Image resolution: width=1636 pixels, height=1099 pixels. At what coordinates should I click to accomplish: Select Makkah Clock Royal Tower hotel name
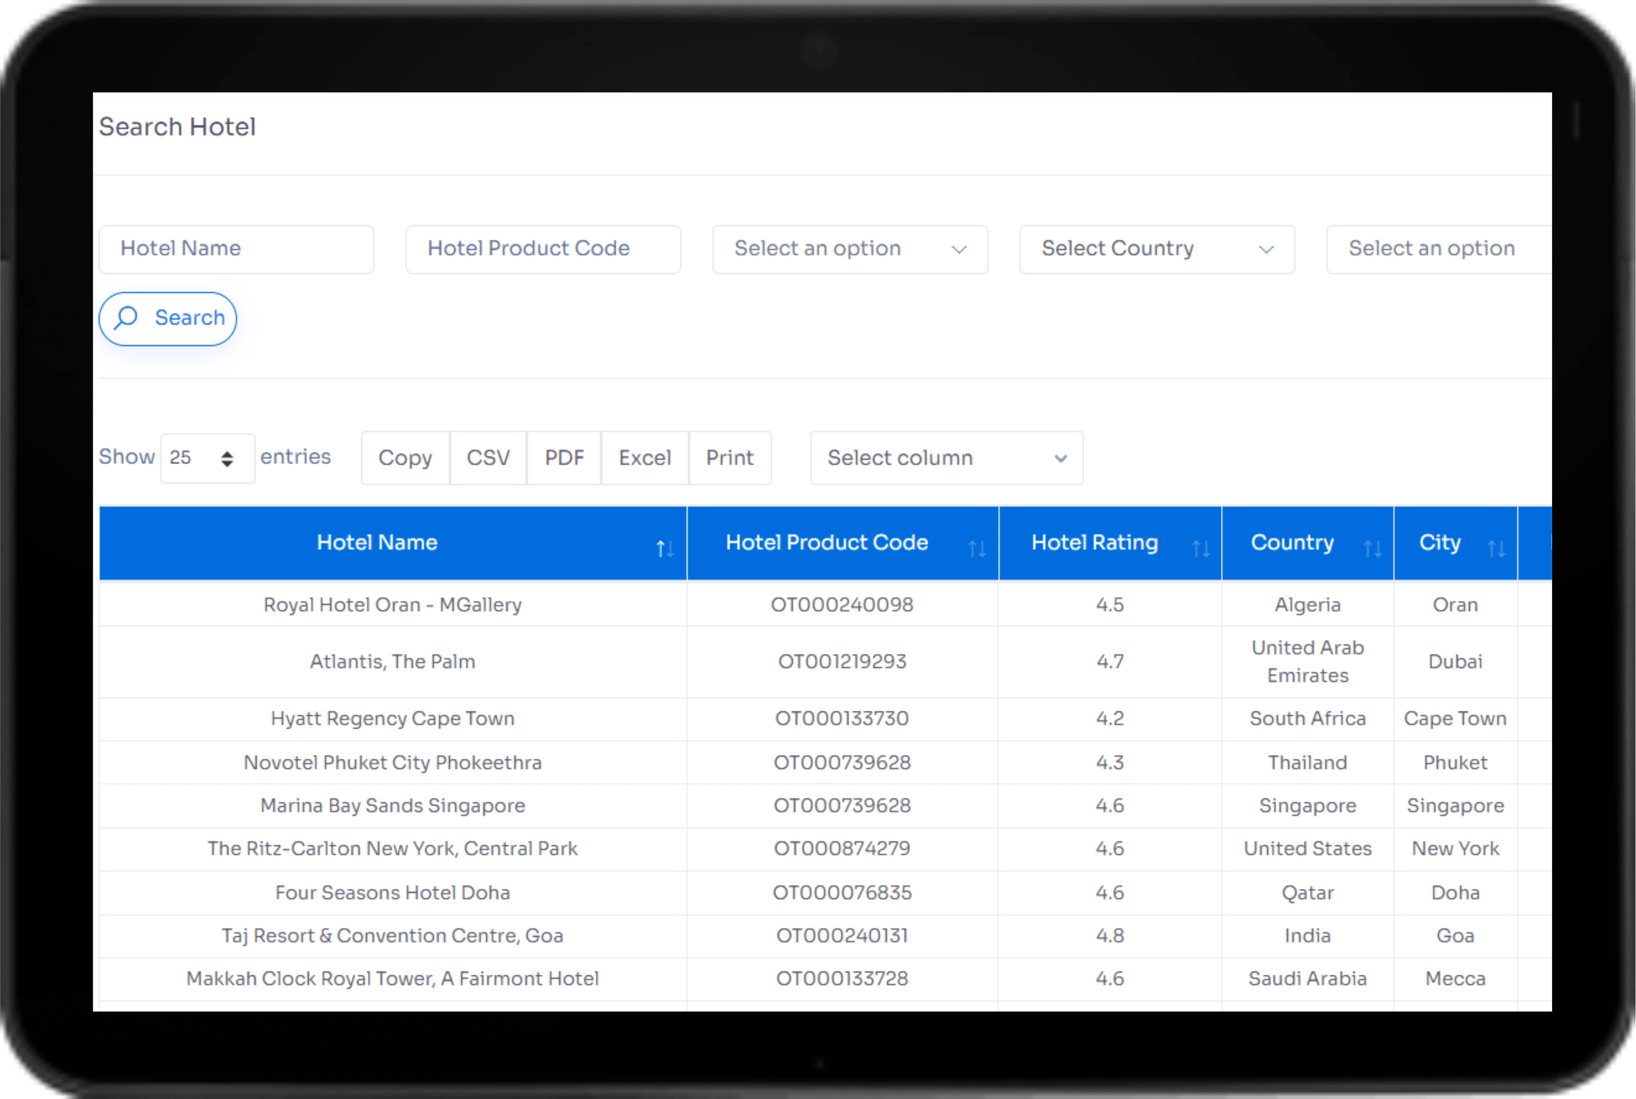pyautogui.click(x=393, y=978)
